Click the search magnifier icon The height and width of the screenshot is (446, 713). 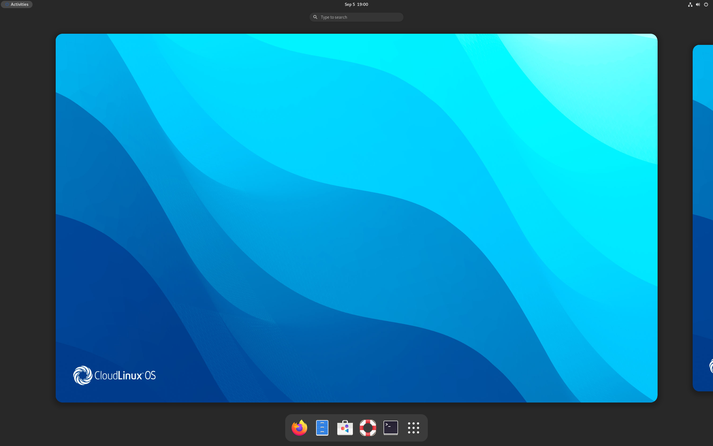[x=315, y=17]
